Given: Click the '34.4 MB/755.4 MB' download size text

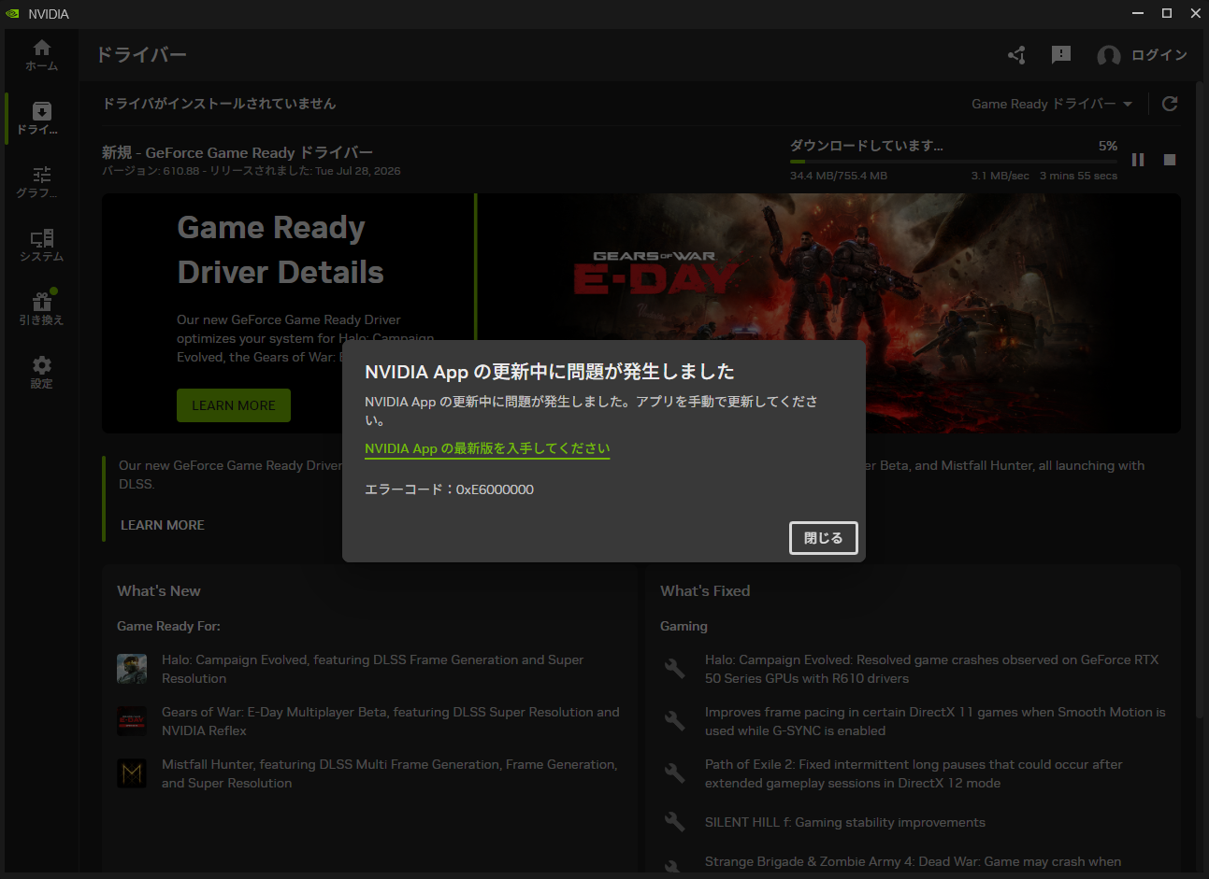Looking at the screenshot, I should pos(839,176).
